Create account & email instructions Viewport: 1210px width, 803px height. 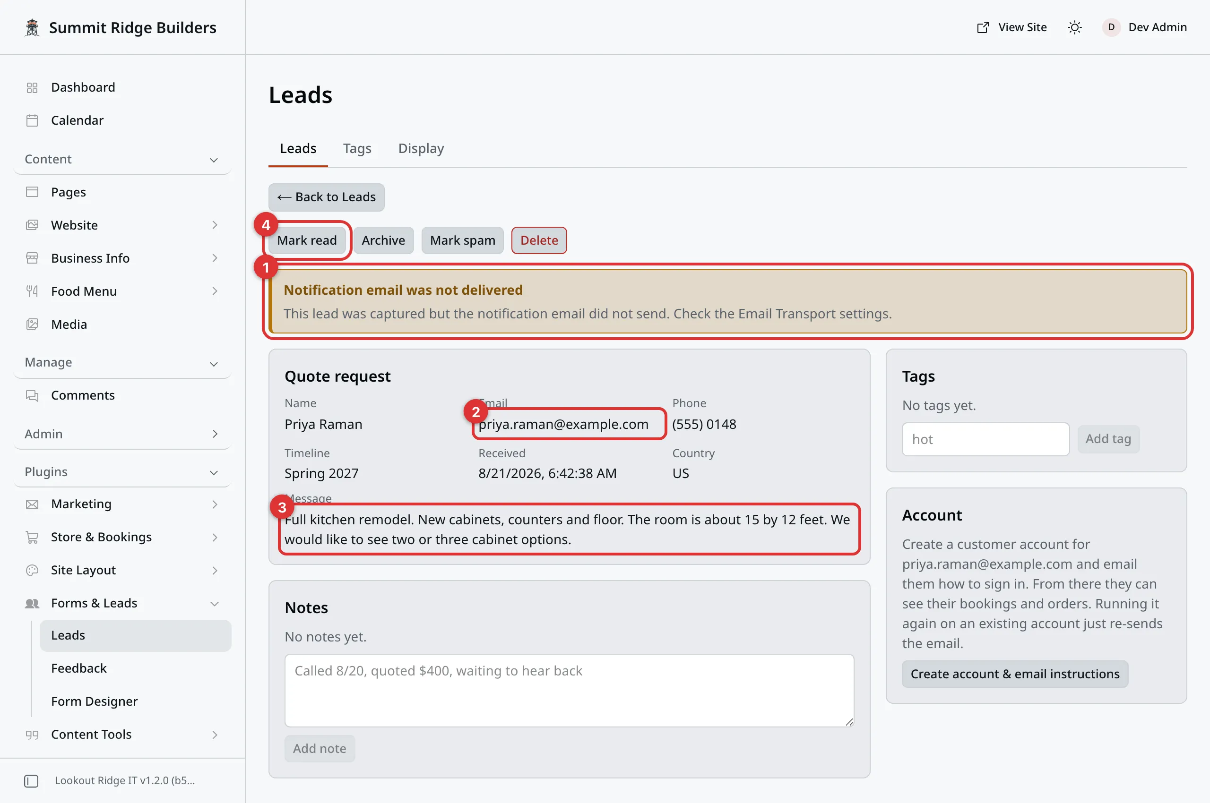tap(1015, 674)
